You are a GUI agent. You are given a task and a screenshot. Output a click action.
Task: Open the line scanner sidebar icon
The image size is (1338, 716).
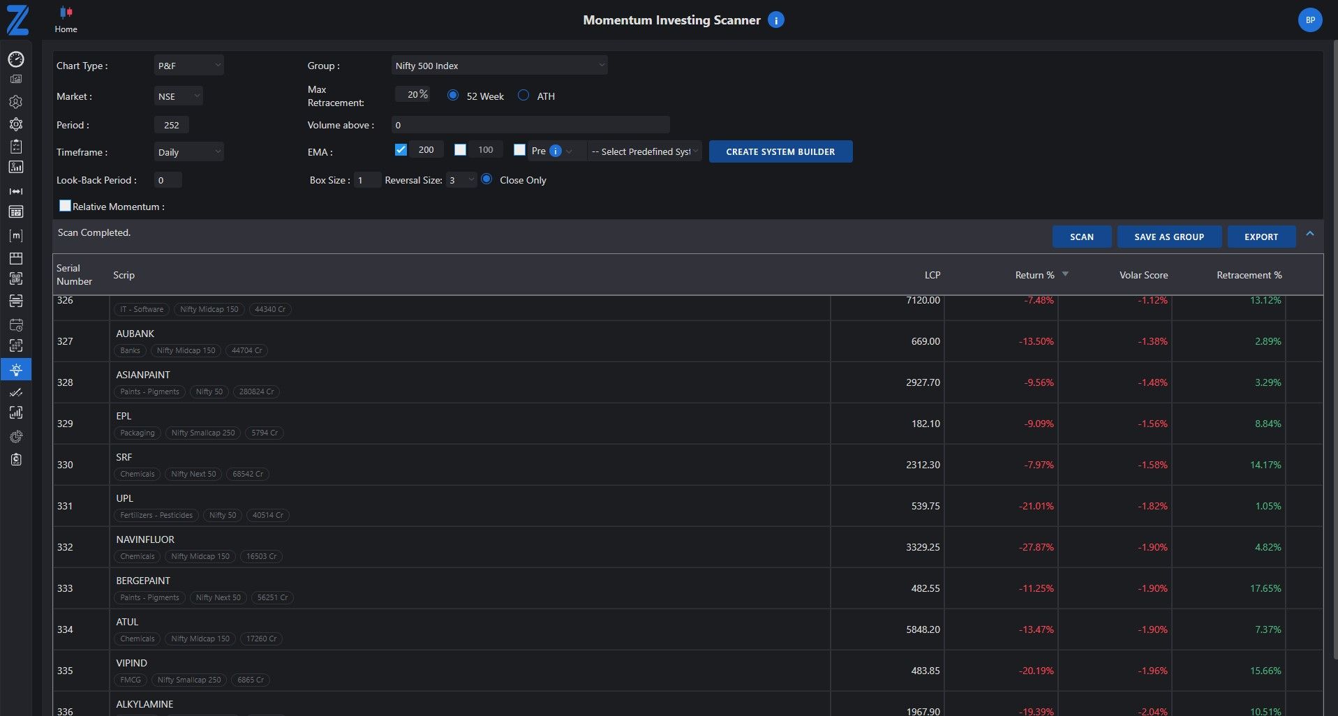[x=16, y=301]
